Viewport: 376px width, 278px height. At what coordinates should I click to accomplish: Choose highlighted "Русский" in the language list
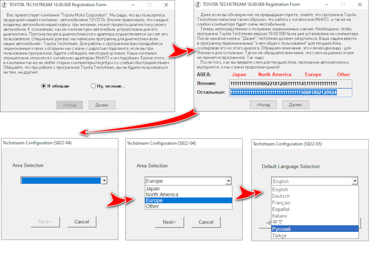[315, 229]
